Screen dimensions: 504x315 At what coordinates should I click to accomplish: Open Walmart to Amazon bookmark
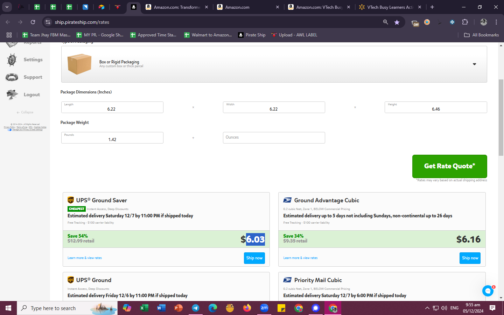208,35
